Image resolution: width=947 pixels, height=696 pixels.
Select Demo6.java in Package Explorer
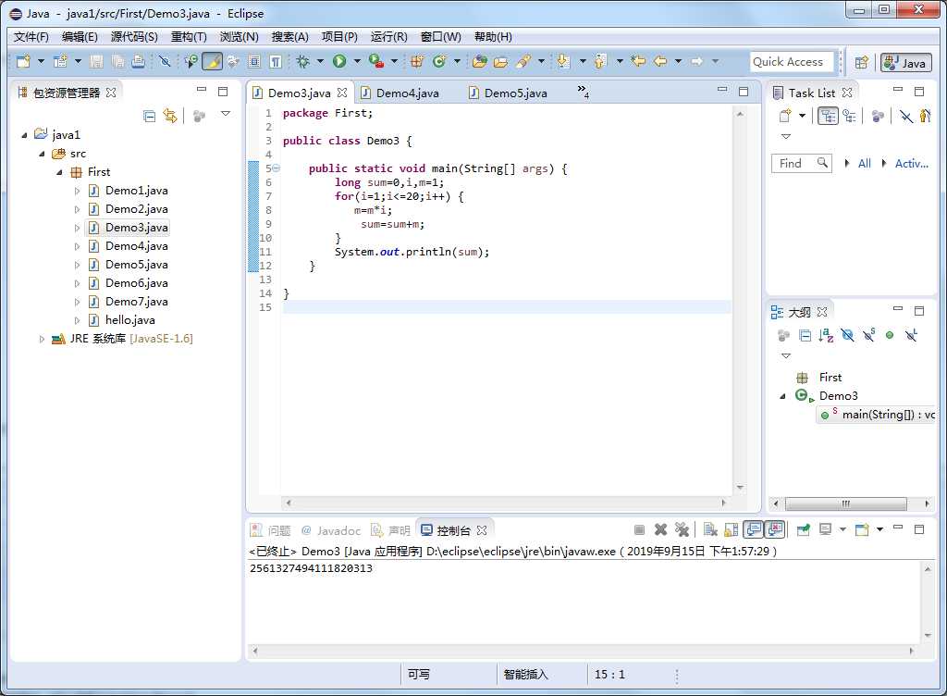tap(137, 283)
